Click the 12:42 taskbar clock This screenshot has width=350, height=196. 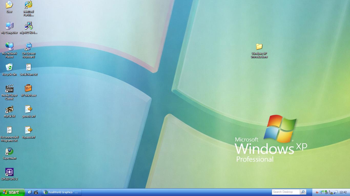pyautogui.click(x=343, y=192)
